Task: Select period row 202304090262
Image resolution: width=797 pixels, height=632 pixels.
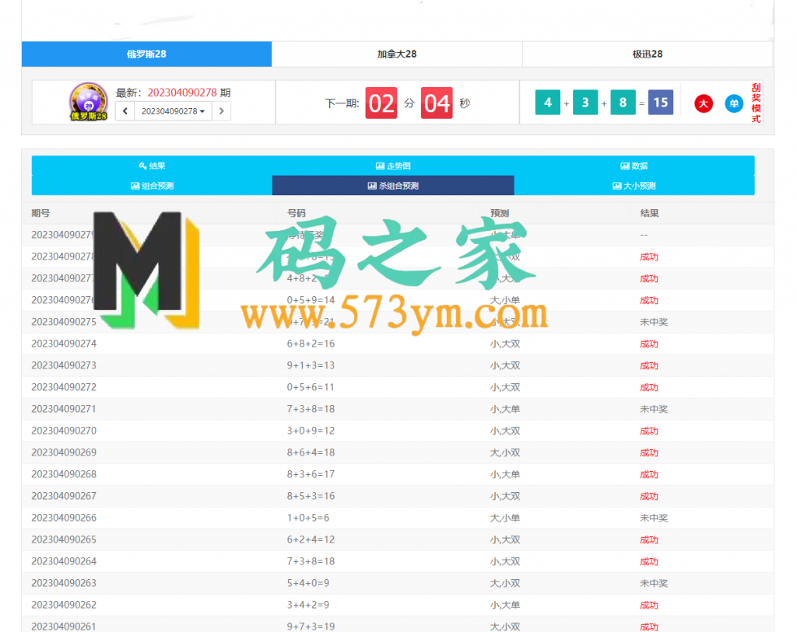Action: pyautogui.click(x=398, y=605)
